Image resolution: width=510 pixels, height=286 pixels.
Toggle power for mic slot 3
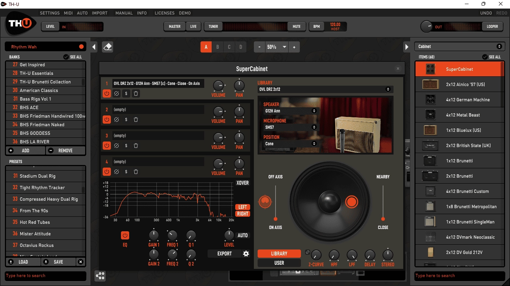(107, 146)
